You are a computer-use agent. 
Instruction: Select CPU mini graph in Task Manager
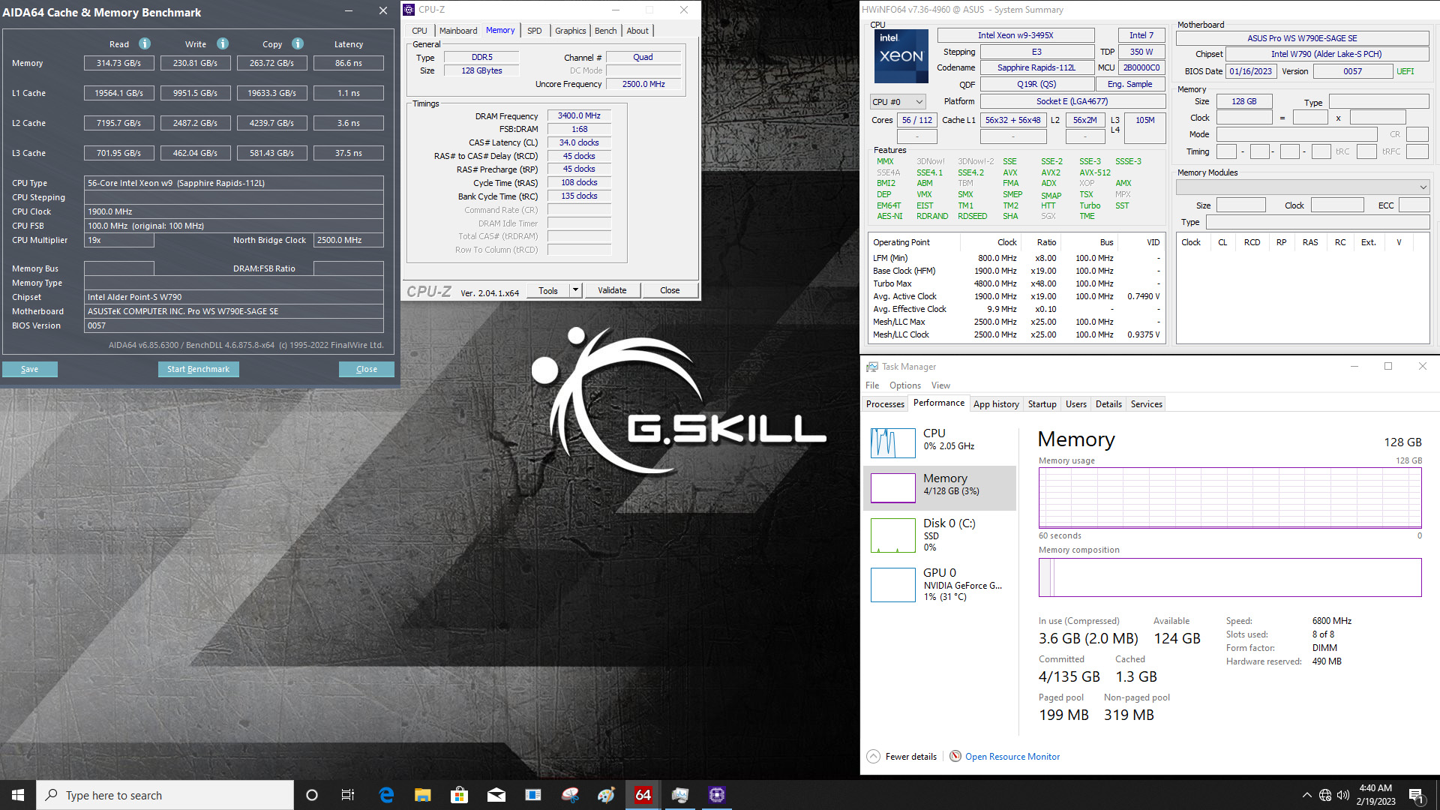(892, 442)
